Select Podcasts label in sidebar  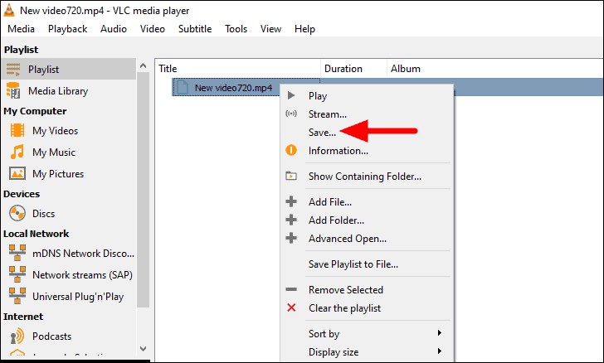(x=52, y=336)
